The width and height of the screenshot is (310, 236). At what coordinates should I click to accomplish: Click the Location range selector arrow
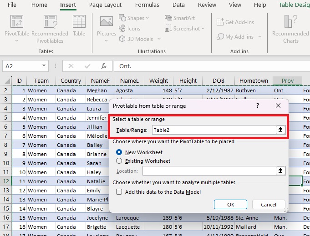[x=280, y=171]
